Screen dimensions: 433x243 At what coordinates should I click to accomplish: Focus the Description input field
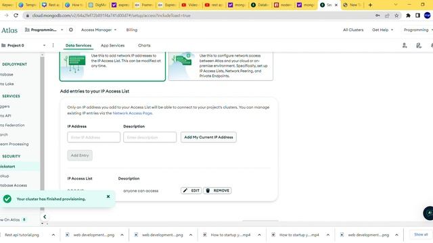click(x=150, y=137)
